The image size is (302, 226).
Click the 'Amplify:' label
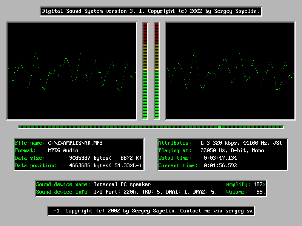[x=238, y=184]
